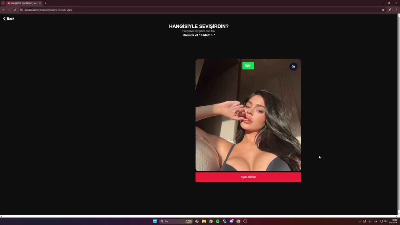Open File Explorer from the taskbar
This screenshot has height=225, width=400.
204,221
